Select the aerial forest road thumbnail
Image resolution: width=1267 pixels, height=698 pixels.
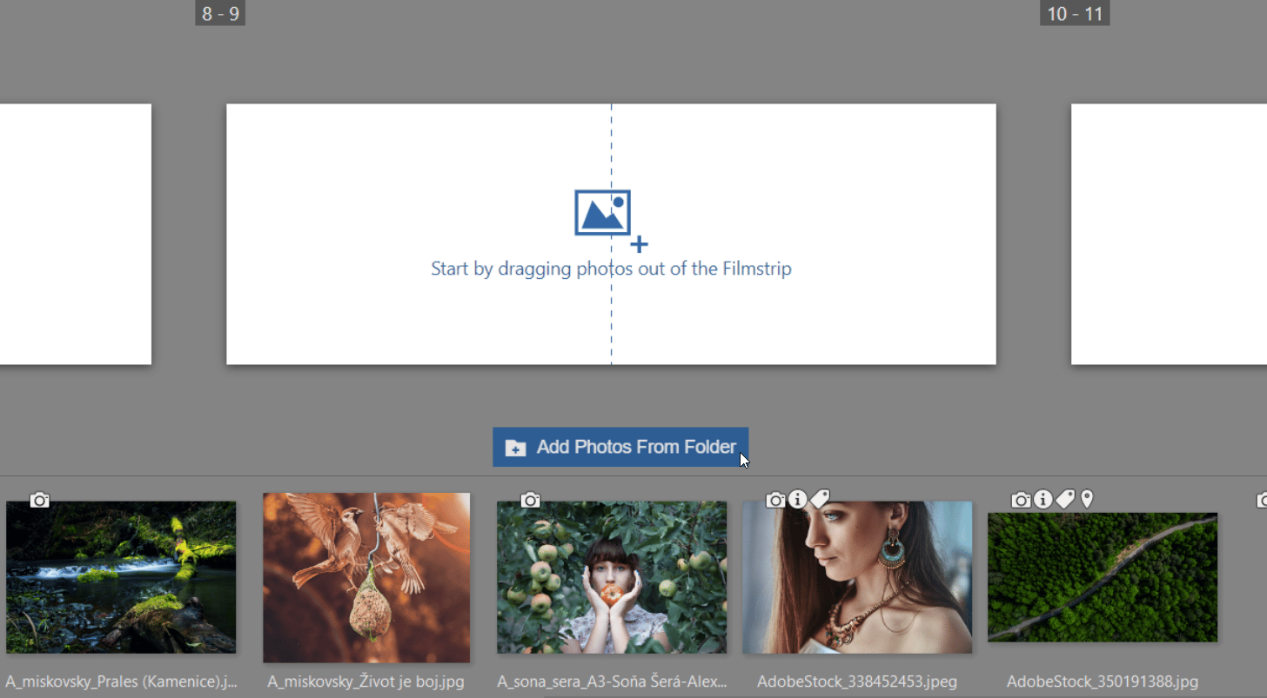(x=1103, y=577)
